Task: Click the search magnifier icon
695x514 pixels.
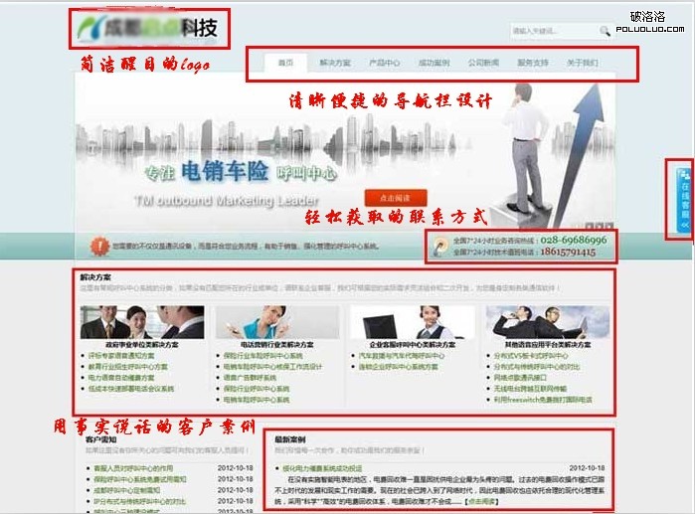Action: 605,31
